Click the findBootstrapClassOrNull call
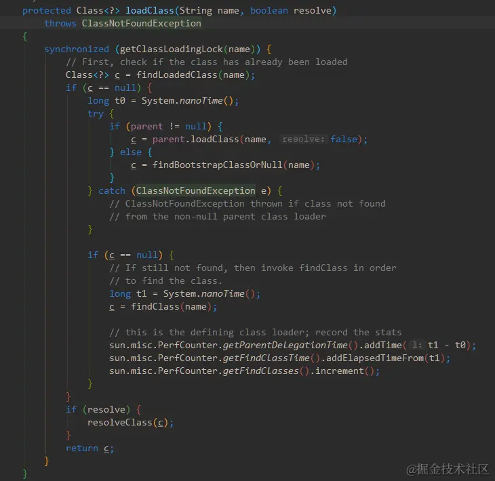Screen dimensions: 495x481 [x=217, y=165]
